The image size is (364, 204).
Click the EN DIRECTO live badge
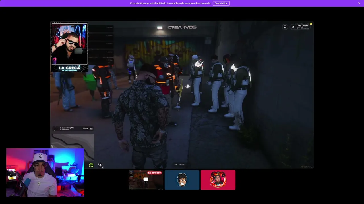tap(154, 173)
